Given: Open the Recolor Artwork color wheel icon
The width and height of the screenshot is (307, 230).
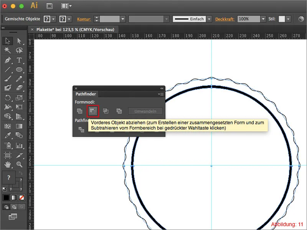Looking at the screenshot, I should tap(301, 19).
